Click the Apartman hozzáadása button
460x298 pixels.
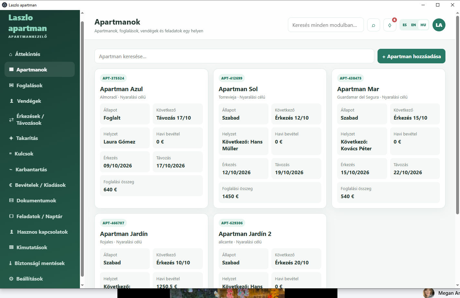point(411,56)
